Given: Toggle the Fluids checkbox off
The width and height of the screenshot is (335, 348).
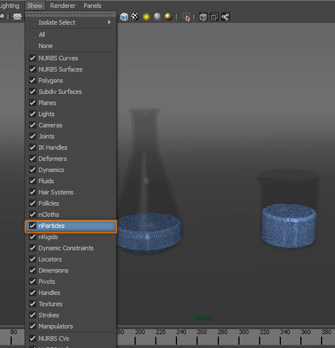Looking at the screenshot, I should tap(32, 181).
